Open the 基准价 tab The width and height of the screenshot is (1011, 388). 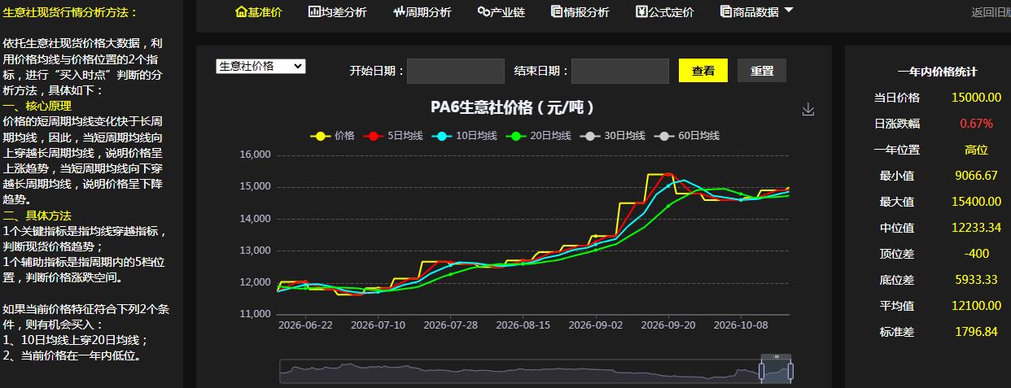click(x=258, y=12)
